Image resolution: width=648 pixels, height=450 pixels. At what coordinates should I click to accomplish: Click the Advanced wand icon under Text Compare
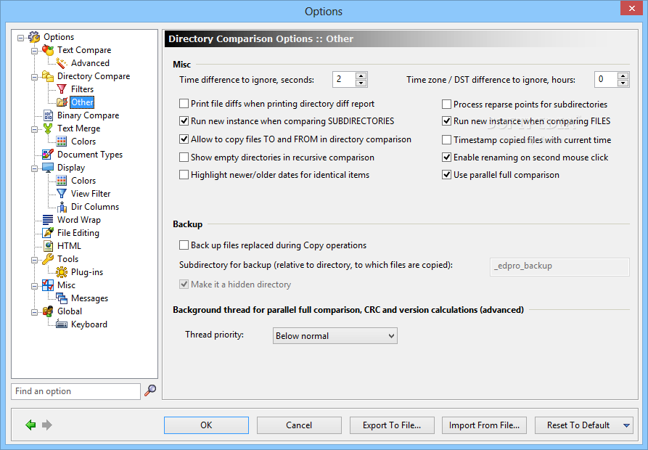pos(62,63)
